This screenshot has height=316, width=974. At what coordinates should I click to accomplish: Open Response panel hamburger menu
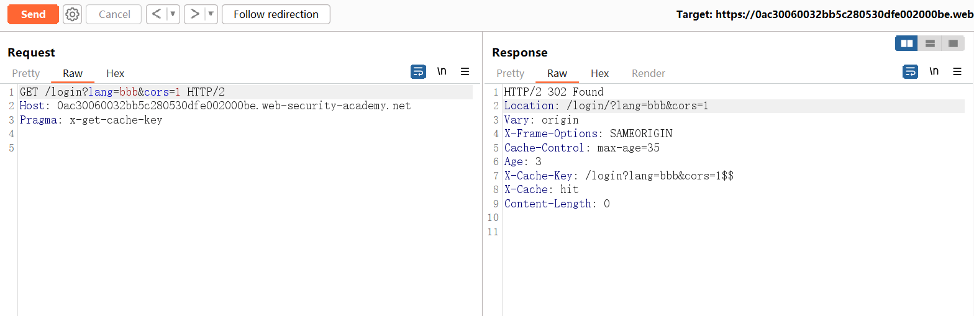[x=957, y=72]
